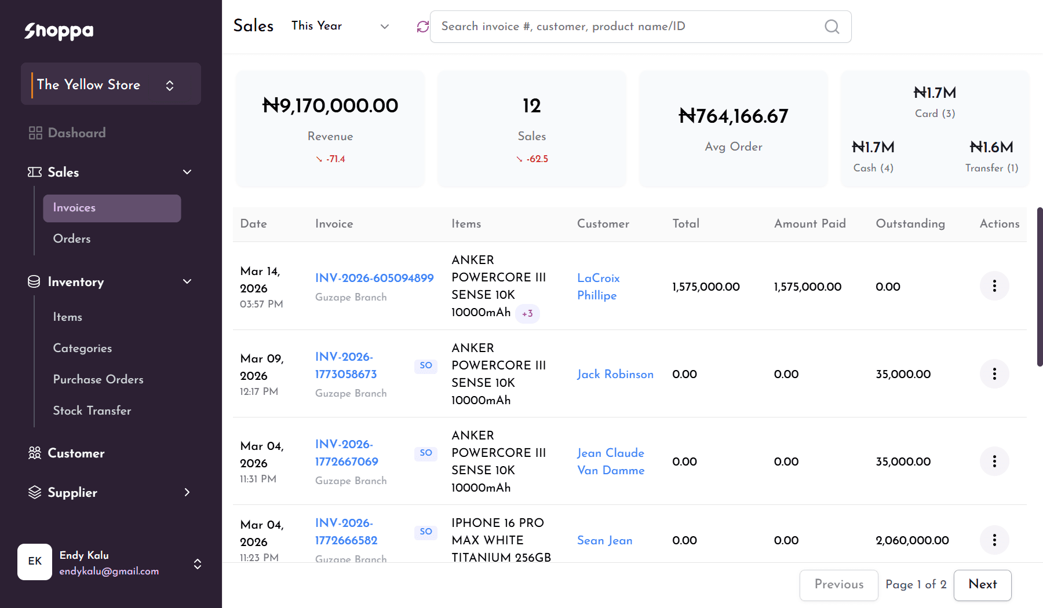Open the Dashboard section icon
The image size is (1043, 608).
[x=35, y=133]
